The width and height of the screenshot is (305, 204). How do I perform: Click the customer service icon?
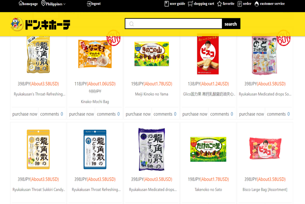[257, 4]
